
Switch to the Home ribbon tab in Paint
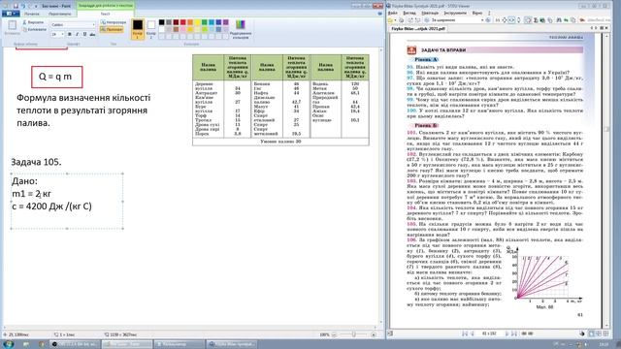32,14
